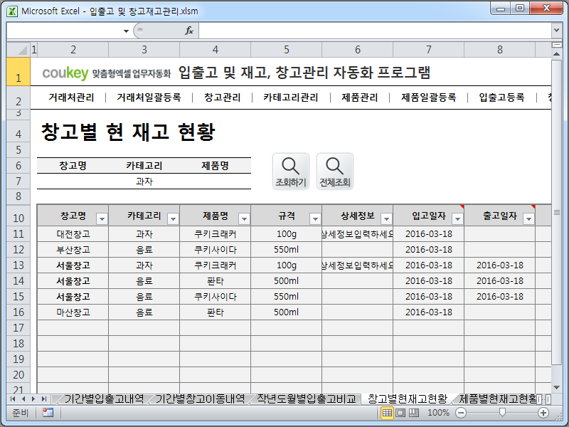569x427 pixels.
Task: Click the zoom in plus icon
Action: (x=543, y=413)
